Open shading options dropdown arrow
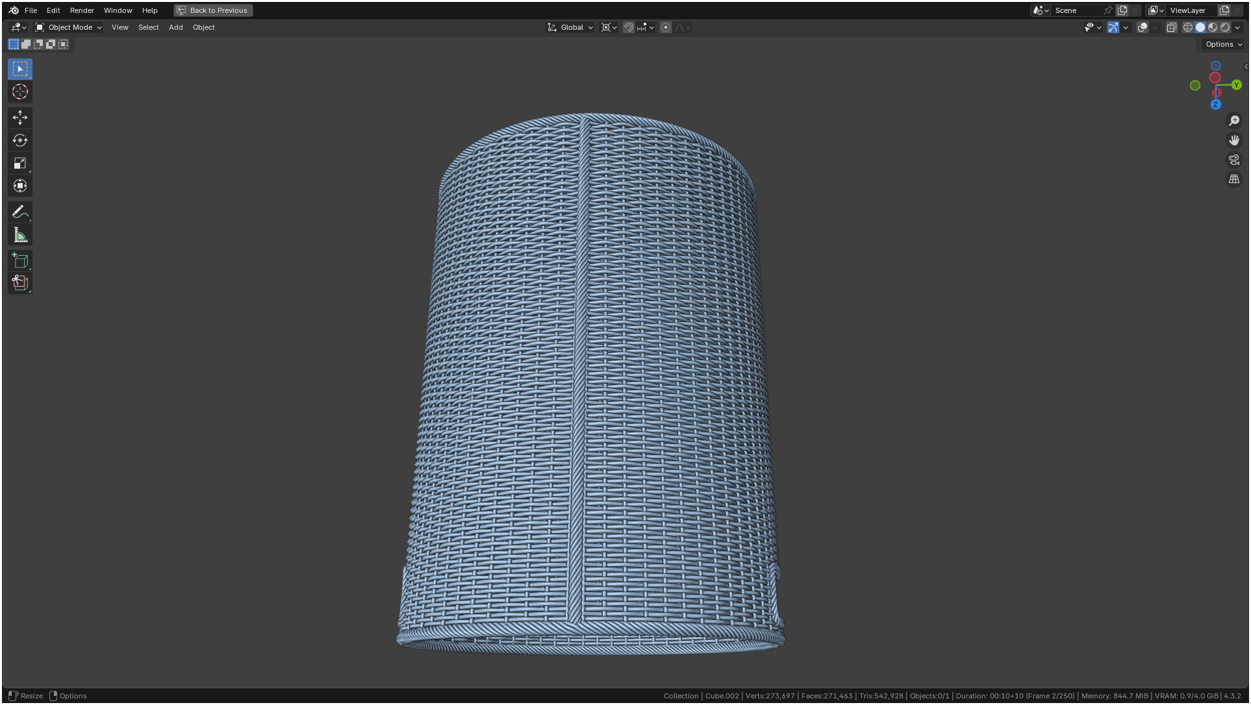This screenshot has height=705, width=1251. 1237,27
